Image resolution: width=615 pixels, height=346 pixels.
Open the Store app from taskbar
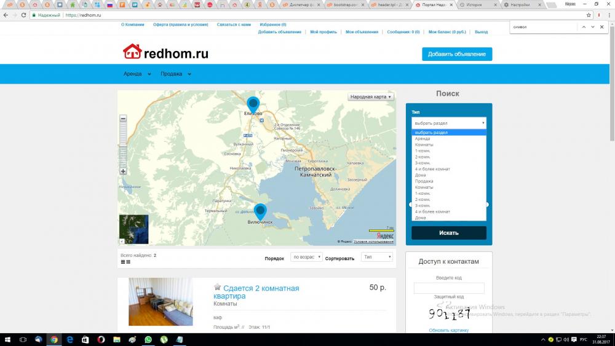(85, 340)
